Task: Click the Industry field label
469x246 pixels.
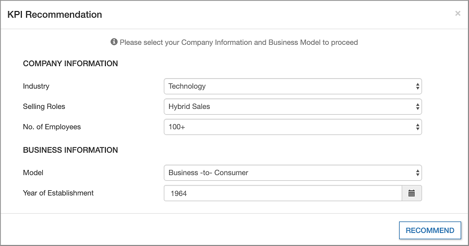Action: [36, 86]
